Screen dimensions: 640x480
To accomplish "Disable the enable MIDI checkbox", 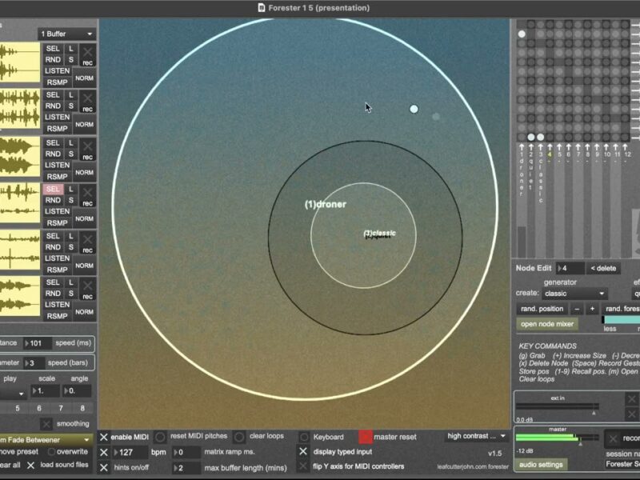I will 104,437.
